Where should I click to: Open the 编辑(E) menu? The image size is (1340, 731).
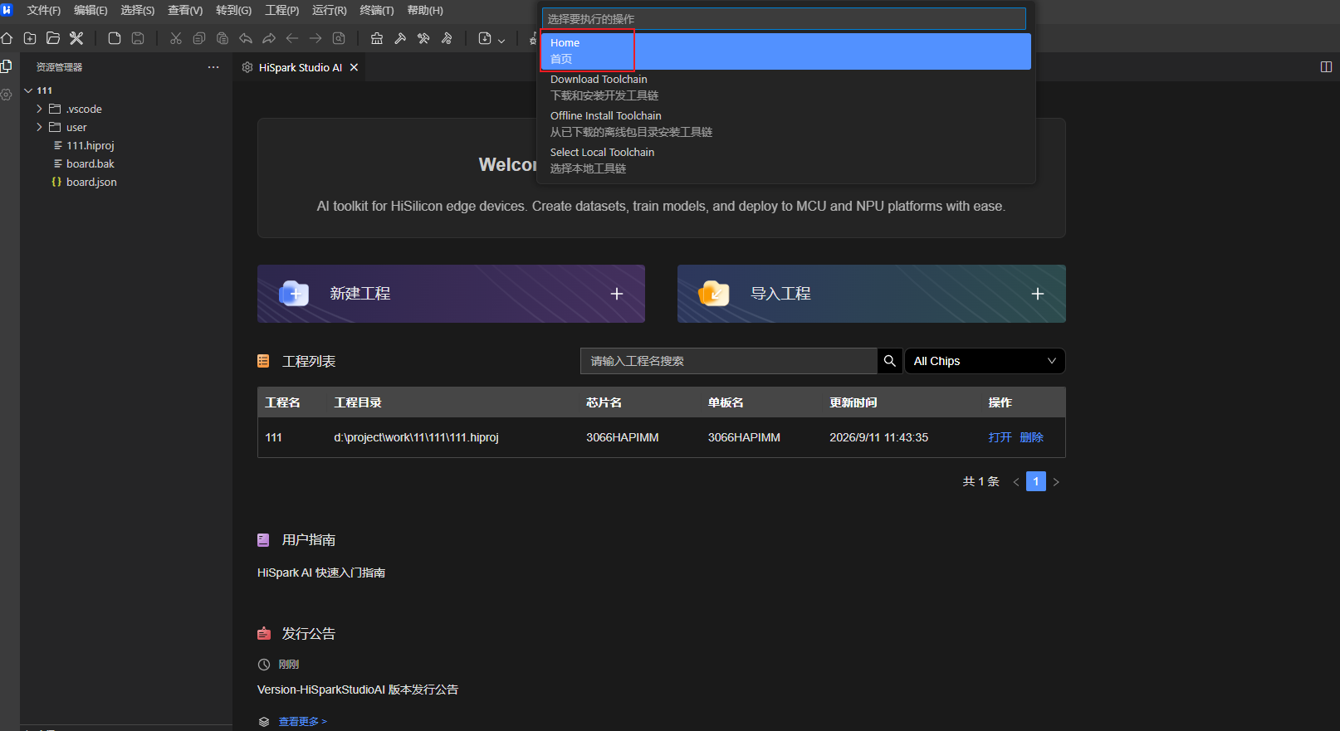click(90, 11)
